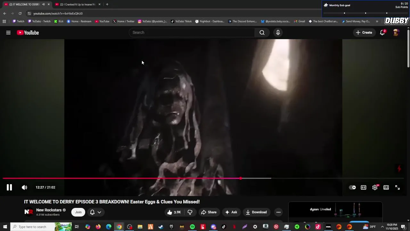410x231 pixels.
Task: Dislike the video
Action: point(190,212)
